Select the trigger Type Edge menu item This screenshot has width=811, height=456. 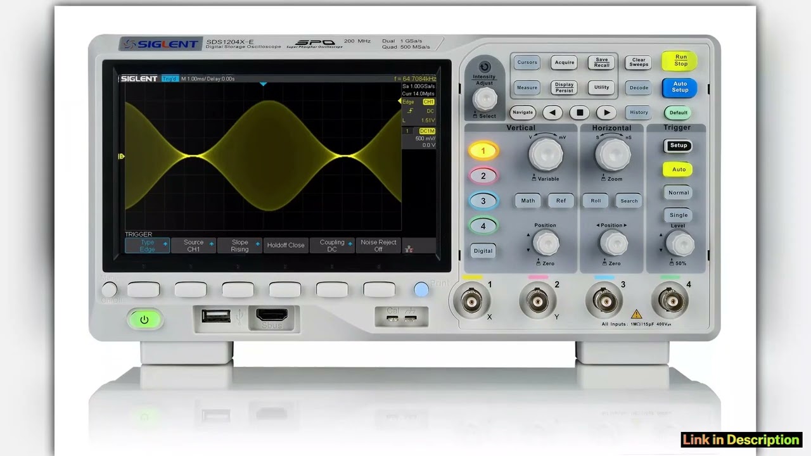[147, 246]
